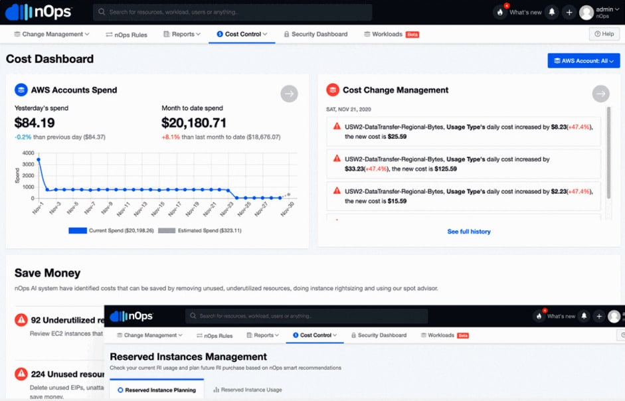Click the main search input field

[232, 12]
